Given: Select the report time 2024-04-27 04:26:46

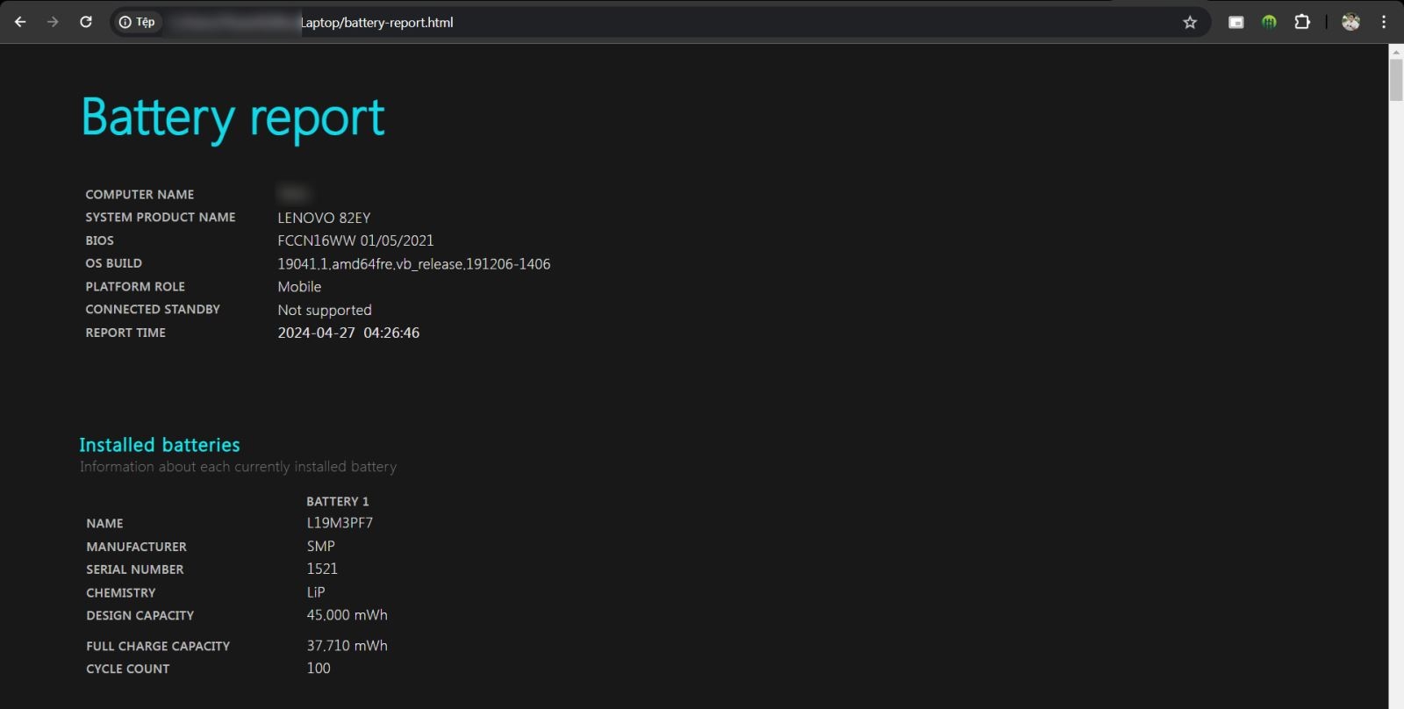Looking at the screenshot, I should (348, 333).
